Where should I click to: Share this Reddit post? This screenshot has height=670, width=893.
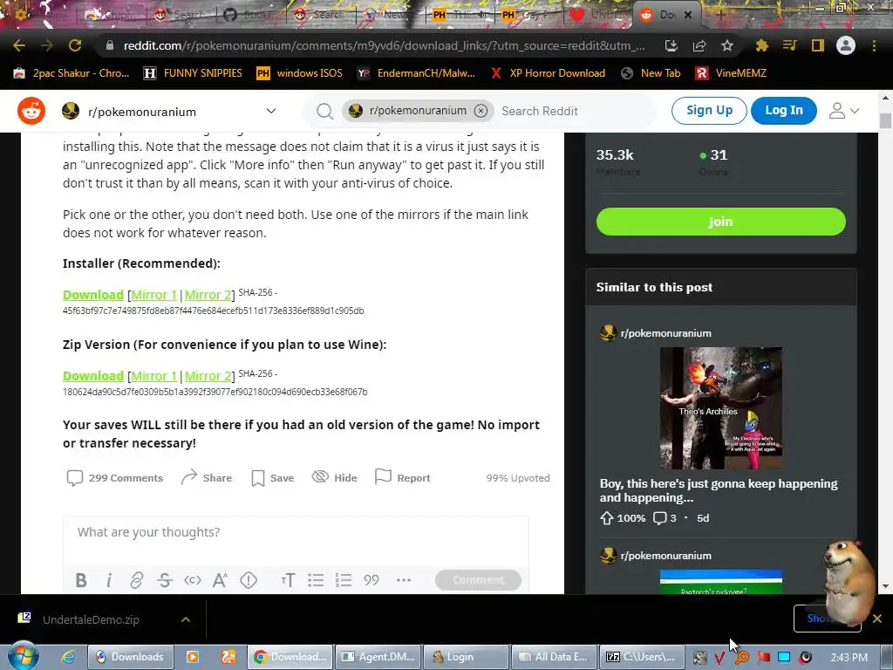[x=206, y=478]
